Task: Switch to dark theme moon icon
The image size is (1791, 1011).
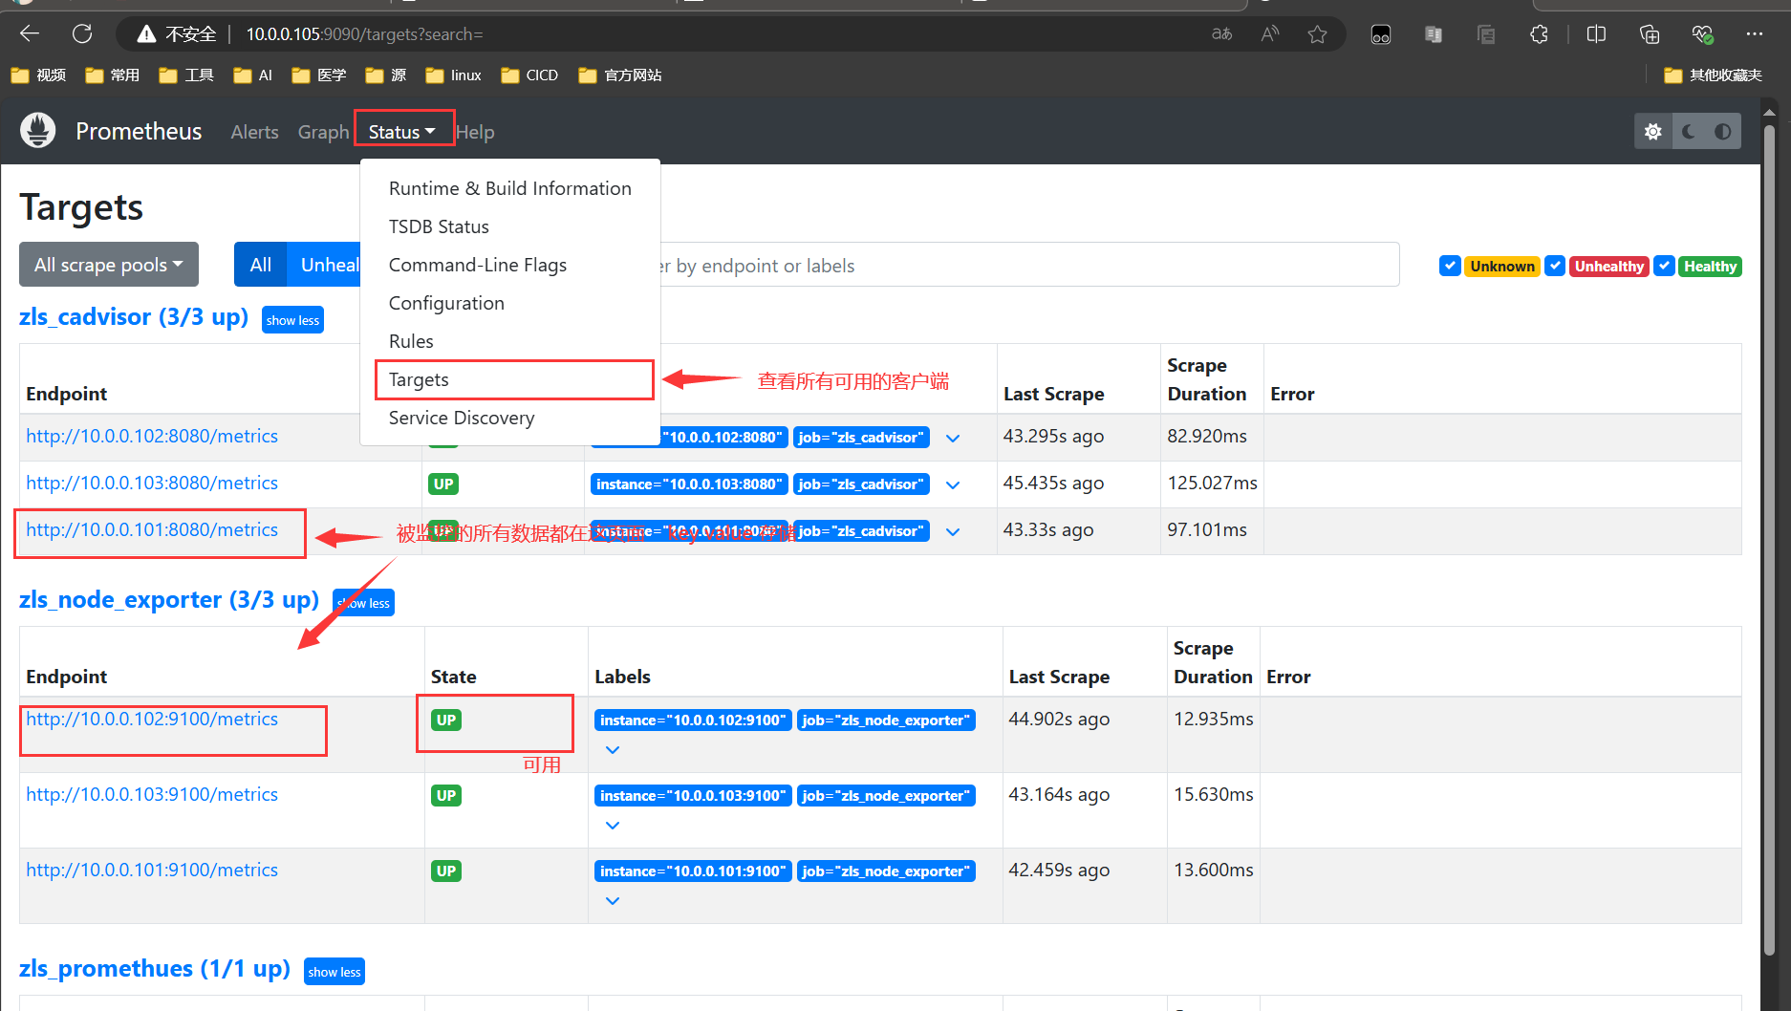Action: click(x=1689, y=132)
